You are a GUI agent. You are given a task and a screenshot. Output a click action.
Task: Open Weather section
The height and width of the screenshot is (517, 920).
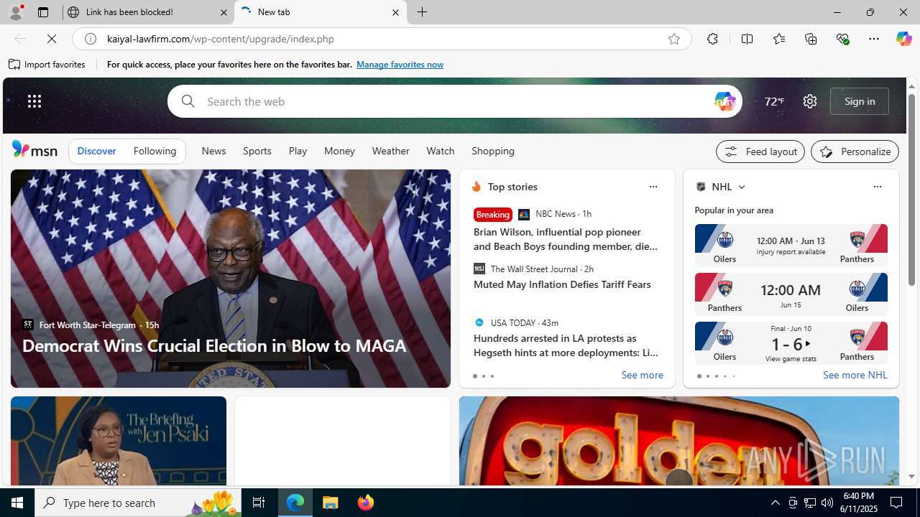click(390, 151)
